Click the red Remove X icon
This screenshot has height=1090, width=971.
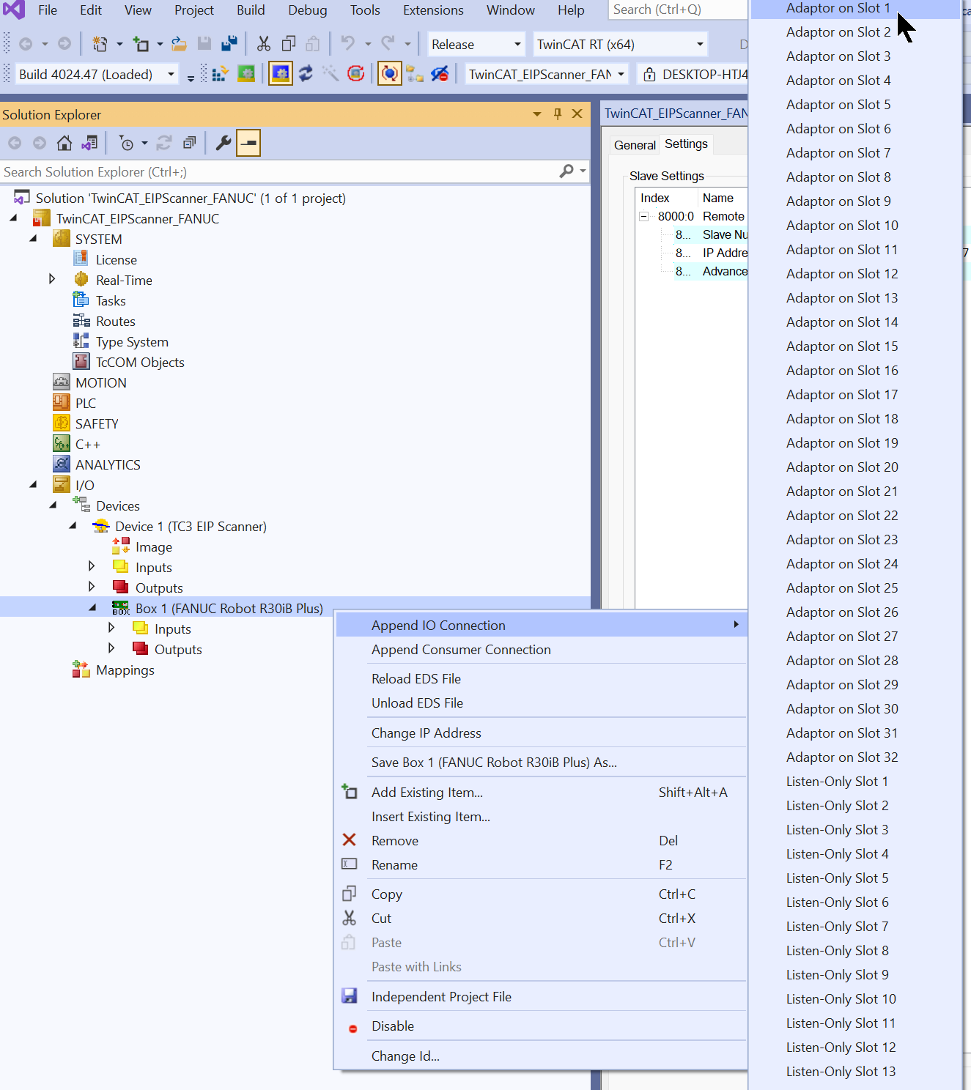pyautogui.click(x=350, y=840)
